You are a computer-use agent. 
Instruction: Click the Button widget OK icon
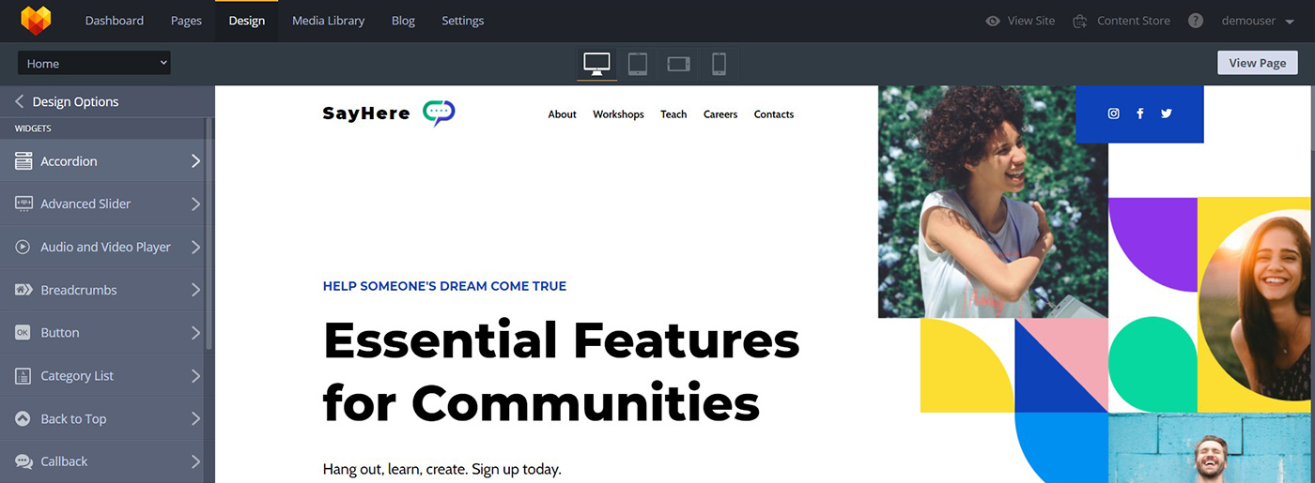23,333
